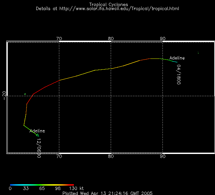Click the 80 longitude label on the bottom axis
This screenshot has width=215, height=195.
tap(111, 156)
